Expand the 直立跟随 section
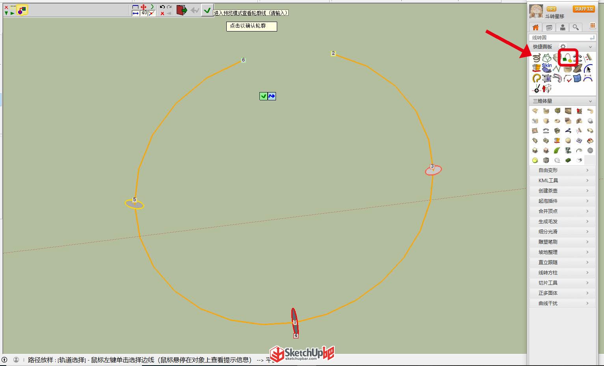Image resolution: width=604 pixels, height=366 pixels. click(562, 262)
